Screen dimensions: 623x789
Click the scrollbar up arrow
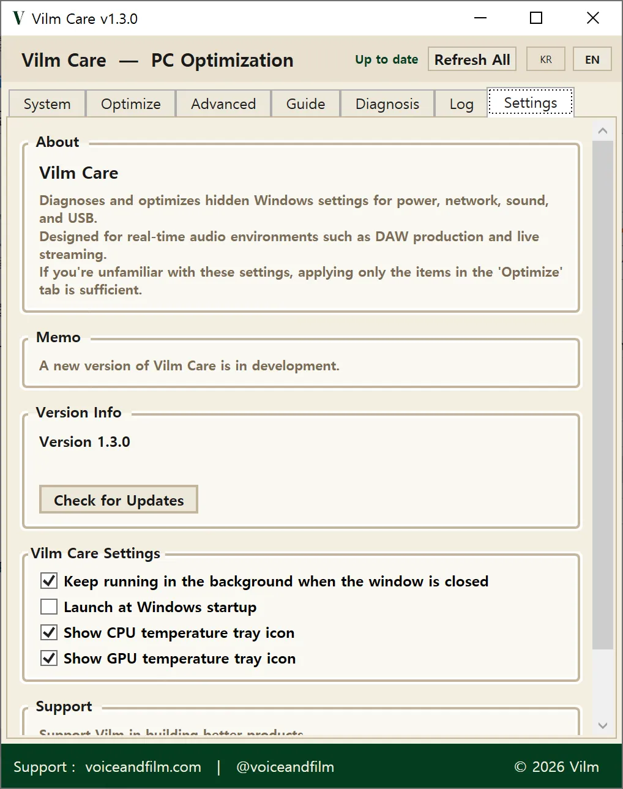[603, 130]
